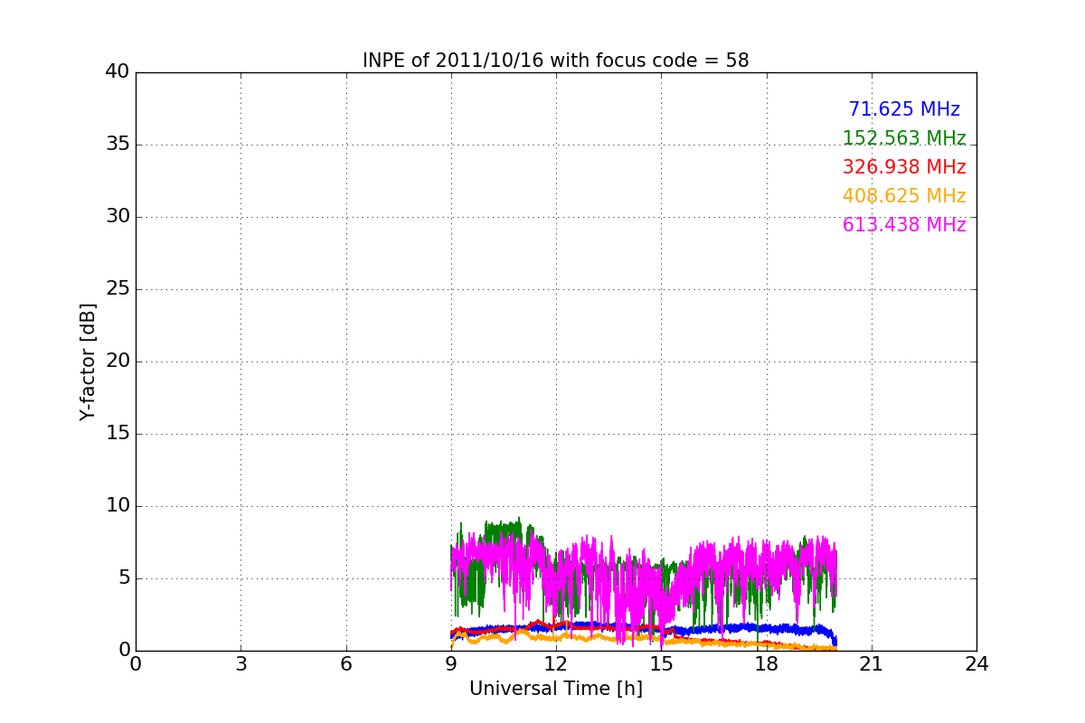Click the x-axis tick label 9
The image size is (1085, 723).
[451, 664]
